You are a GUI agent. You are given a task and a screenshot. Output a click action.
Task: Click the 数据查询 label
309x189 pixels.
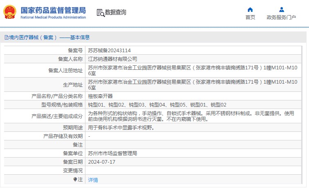[115, 12]
